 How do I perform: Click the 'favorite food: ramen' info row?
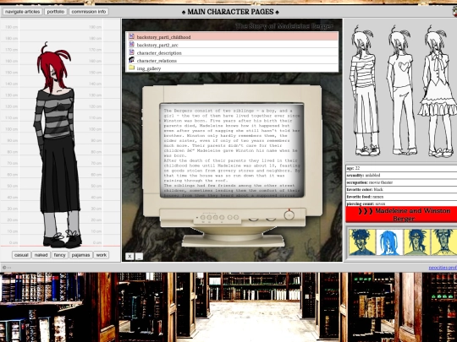[401, 197]
